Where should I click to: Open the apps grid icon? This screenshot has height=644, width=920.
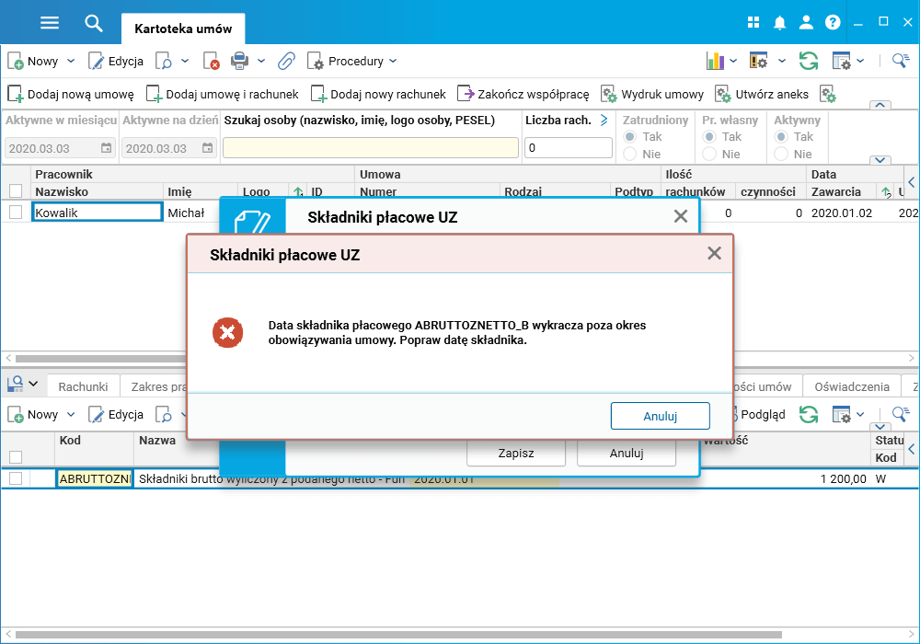[x=753, y=23]
